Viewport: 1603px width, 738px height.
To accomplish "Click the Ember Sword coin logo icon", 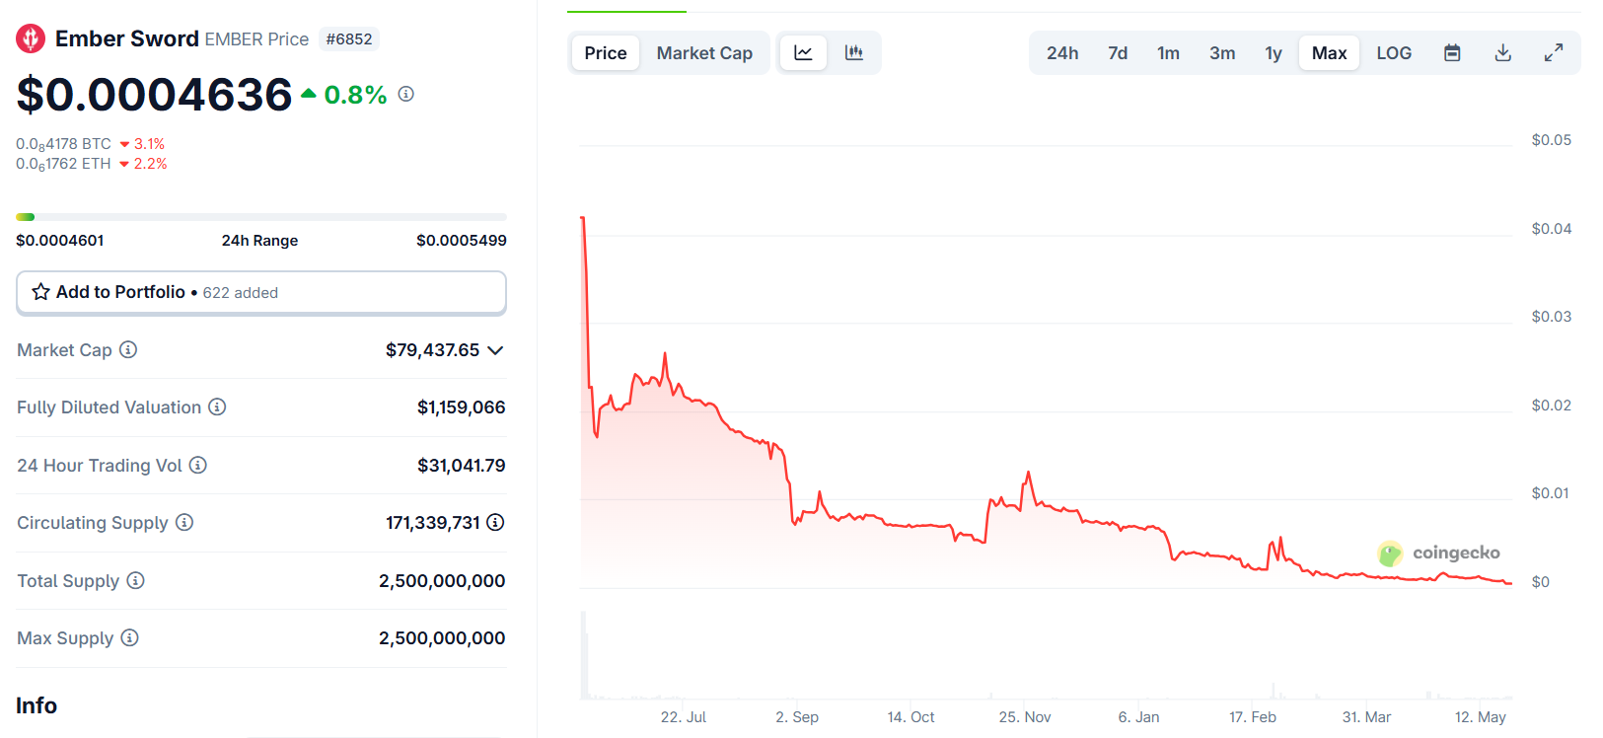I will pos(31,38).
